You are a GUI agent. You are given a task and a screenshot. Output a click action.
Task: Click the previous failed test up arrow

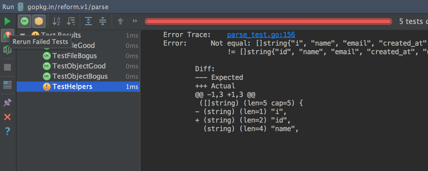pos(120,21)
